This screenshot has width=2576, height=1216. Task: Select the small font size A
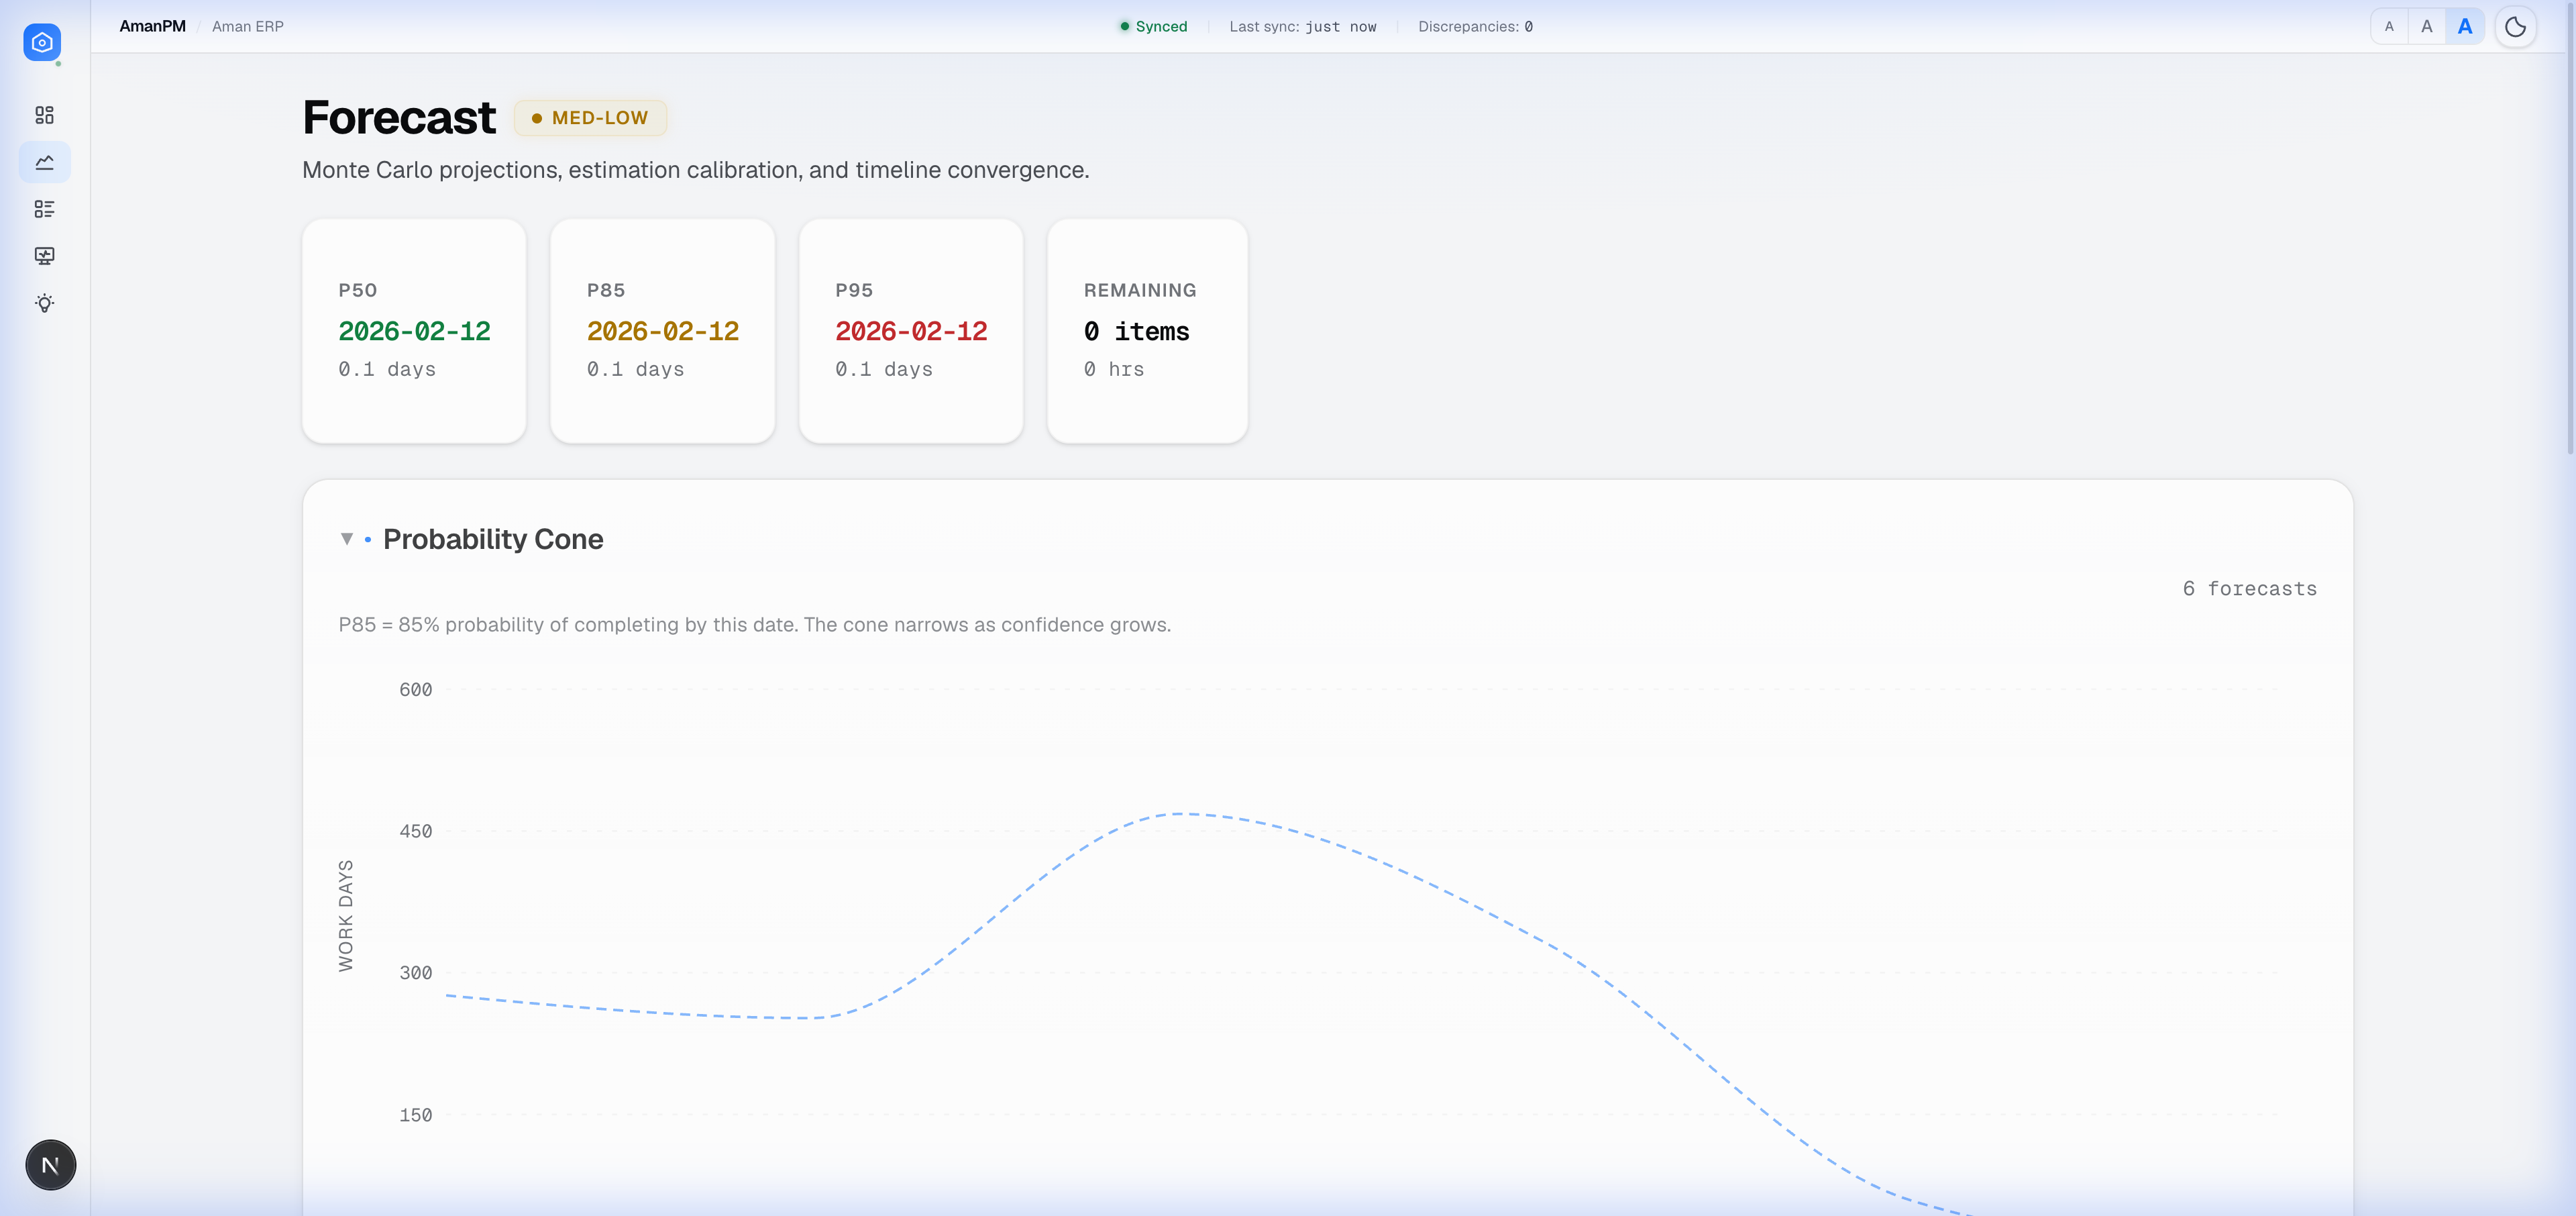click(x=2389, y=27)
